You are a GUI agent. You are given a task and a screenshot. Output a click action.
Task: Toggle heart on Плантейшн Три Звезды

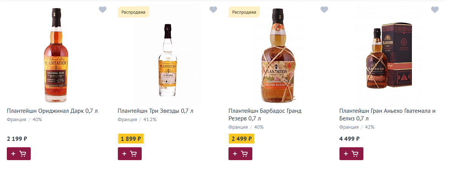pos(213,10)
